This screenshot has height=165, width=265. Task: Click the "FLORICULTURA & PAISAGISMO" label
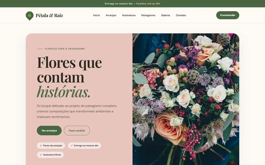point(65,49)
